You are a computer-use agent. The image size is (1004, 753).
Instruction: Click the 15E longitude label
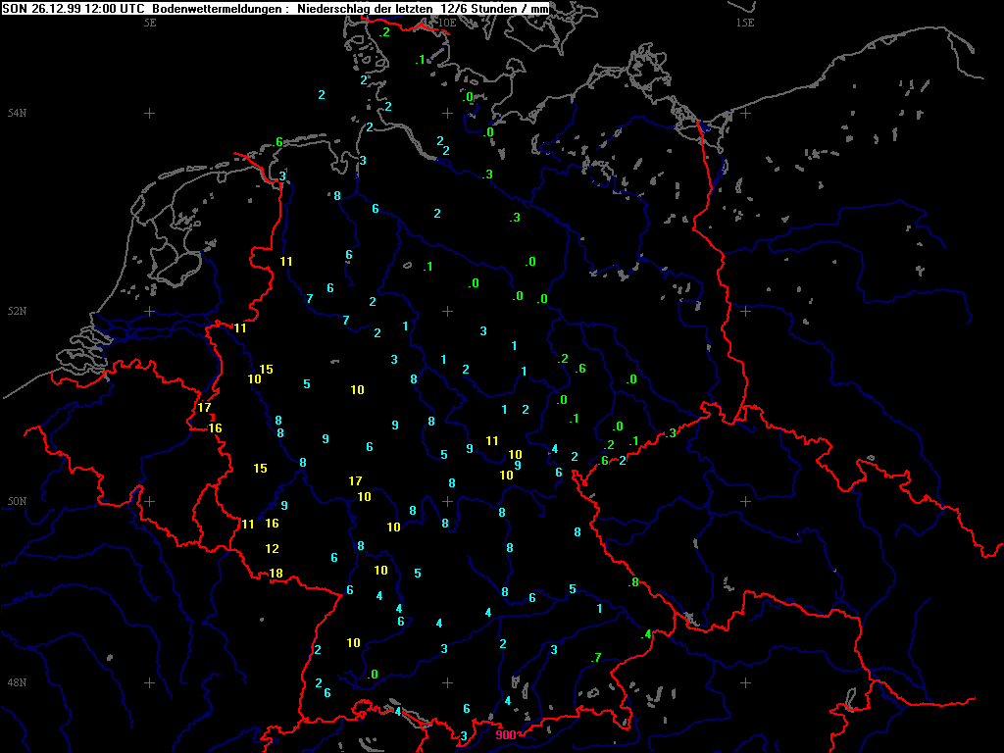click(745, 23)
